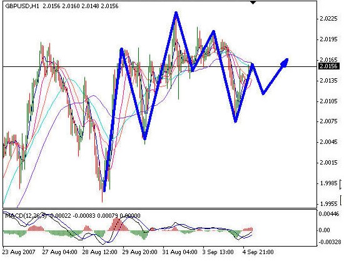Viewport: 344px width, 261px height.
Task: Click the 27 Aug 04:00 time label
Action: click(x=60, y=252)
